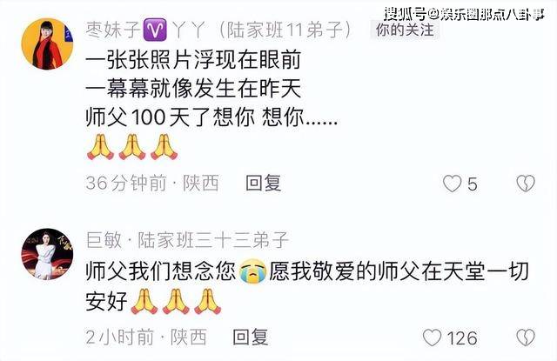Tap broken heart on 巨敏's comment
The height and width of the screenshot is (361, 557).
(526, 338)
